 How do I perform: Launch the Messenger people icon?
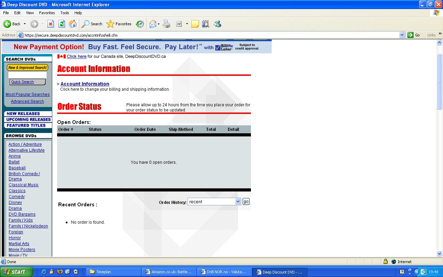click(x=217, y=24)
